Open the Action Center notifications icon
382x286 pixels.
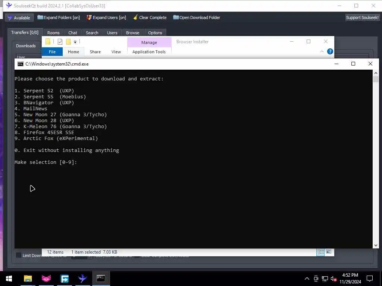370,279
